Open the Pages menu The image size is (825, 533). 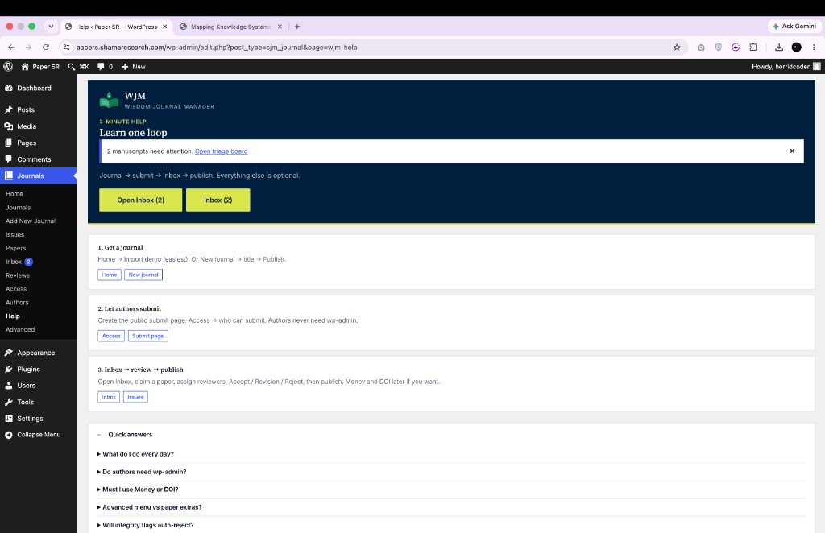pos(27,143)
